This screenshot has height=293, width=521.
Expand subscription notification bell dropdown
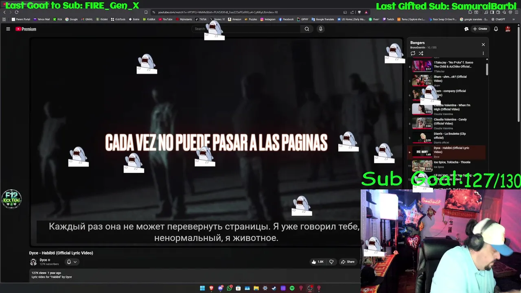click(x=72, y=262)
